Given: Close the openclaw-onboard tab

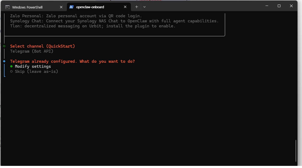Looking at the screenshot, I should point(125,7).
